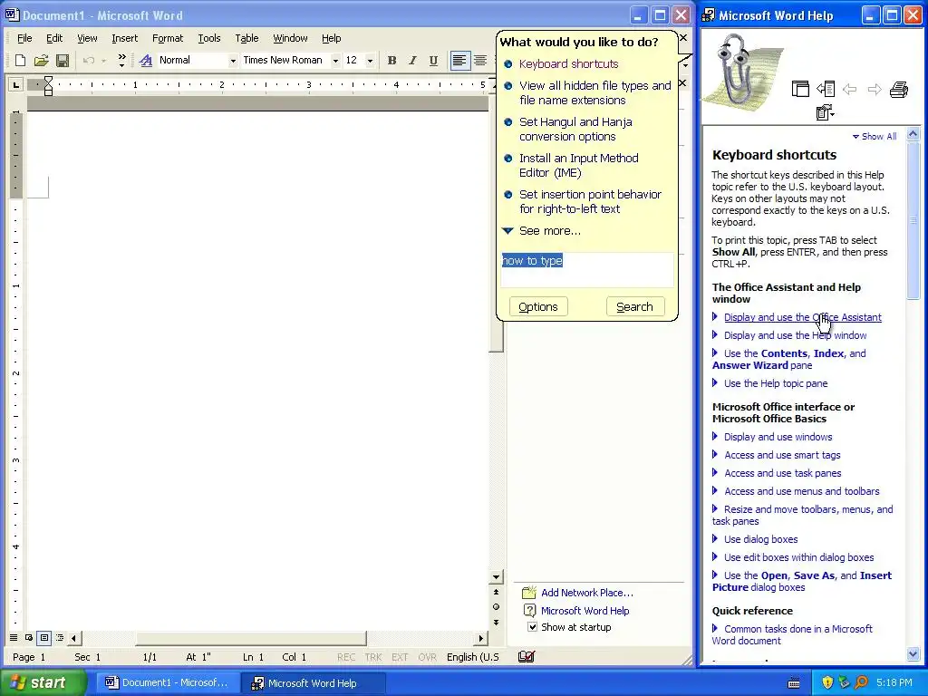Toggle Bold formatting
928x696 pixels.
391,61
